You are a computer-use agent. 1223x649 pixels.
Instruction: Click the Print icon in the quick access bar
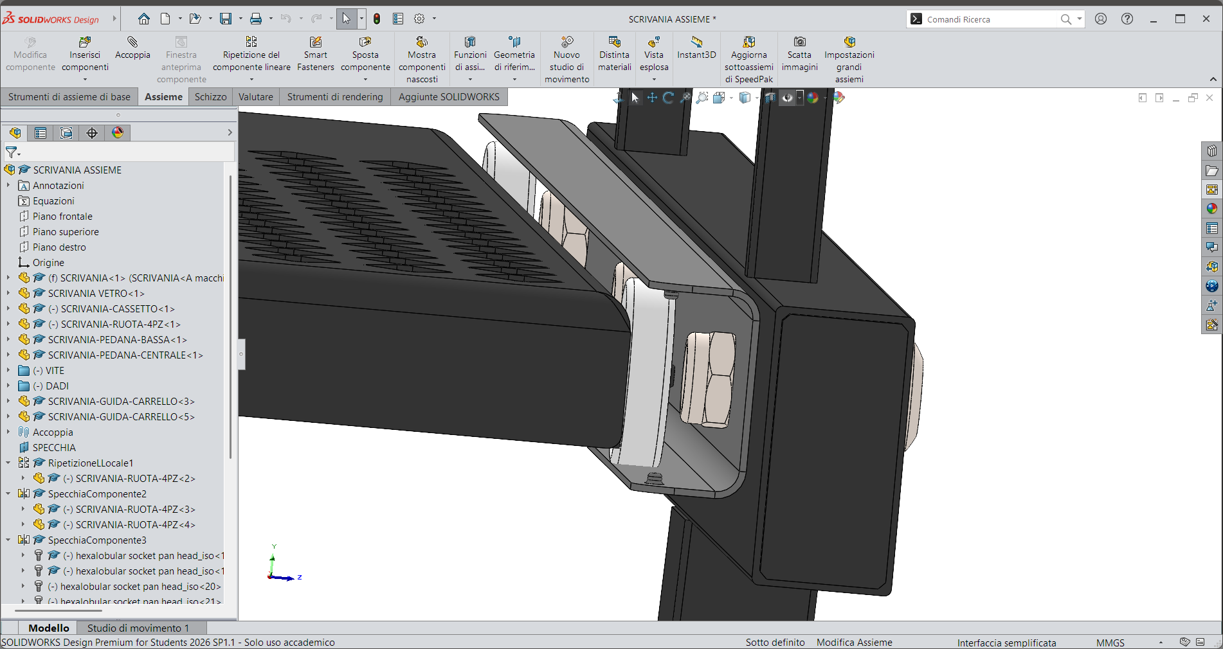(256, 19)
